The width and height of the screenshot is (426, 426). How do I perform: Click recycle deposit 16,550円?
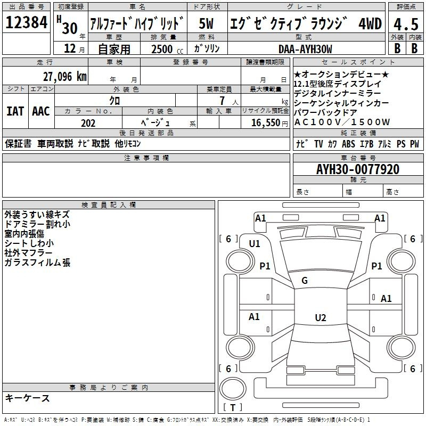269,123
